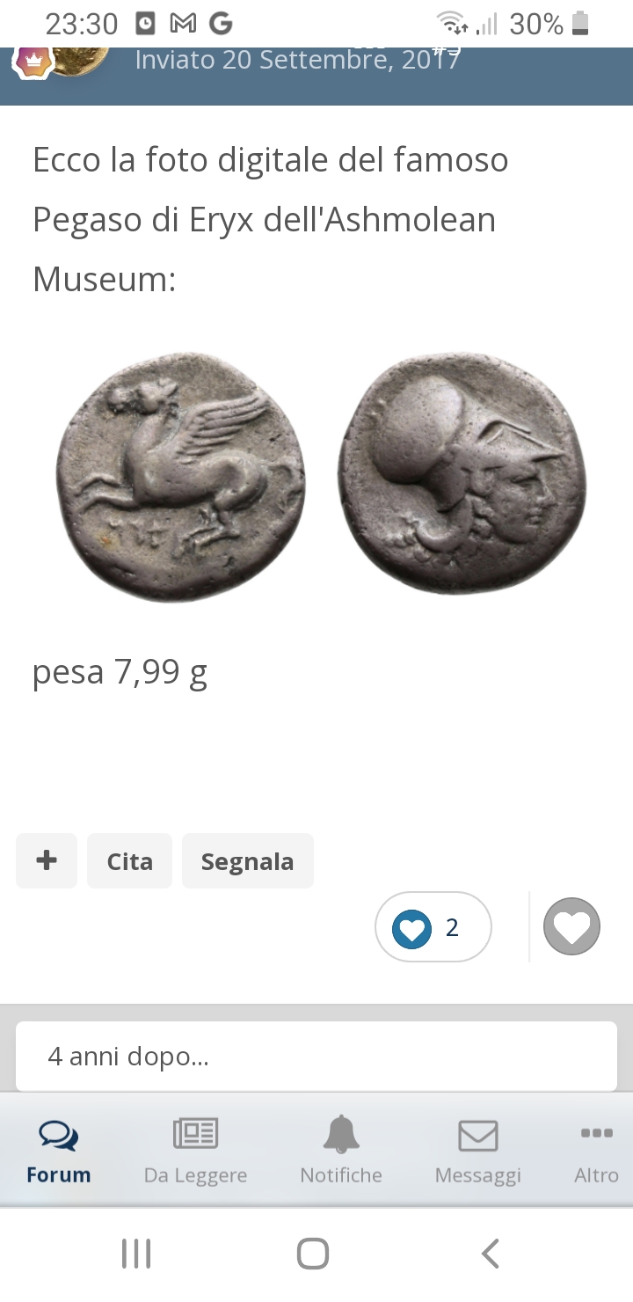
Task: Open the Pegasus coin obverse image
Action: 181,477
